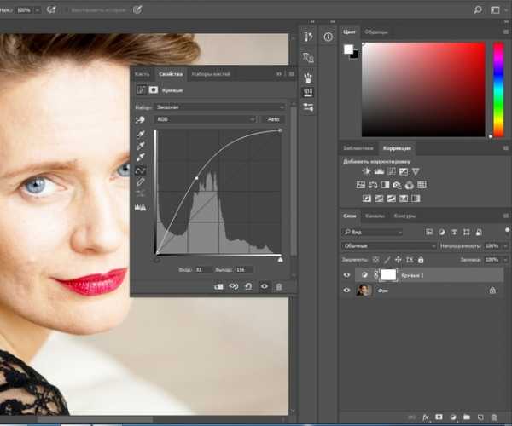Viewport: 512px width, 426px height.
Task: Reset Curves to adjustment defaults
Action: pos(248,287)
